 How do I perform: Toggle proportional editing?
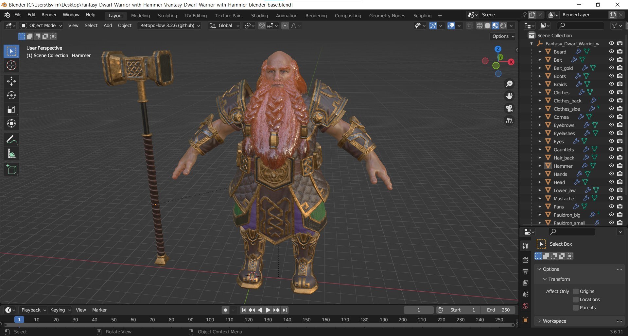[285, 26]
